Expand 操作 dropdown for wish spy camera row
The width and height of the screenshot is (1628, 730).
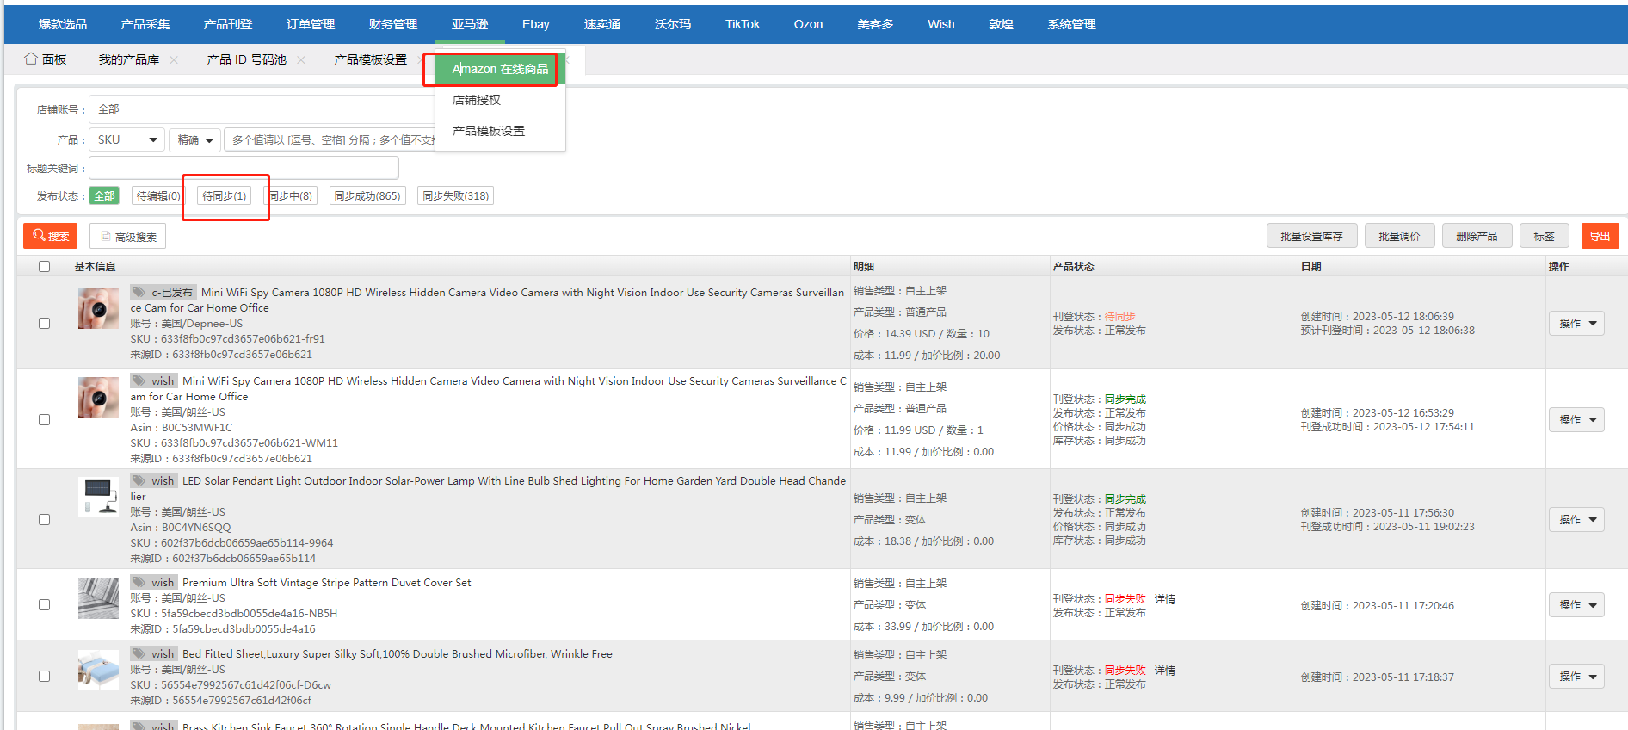click(x=1576, y=419)
